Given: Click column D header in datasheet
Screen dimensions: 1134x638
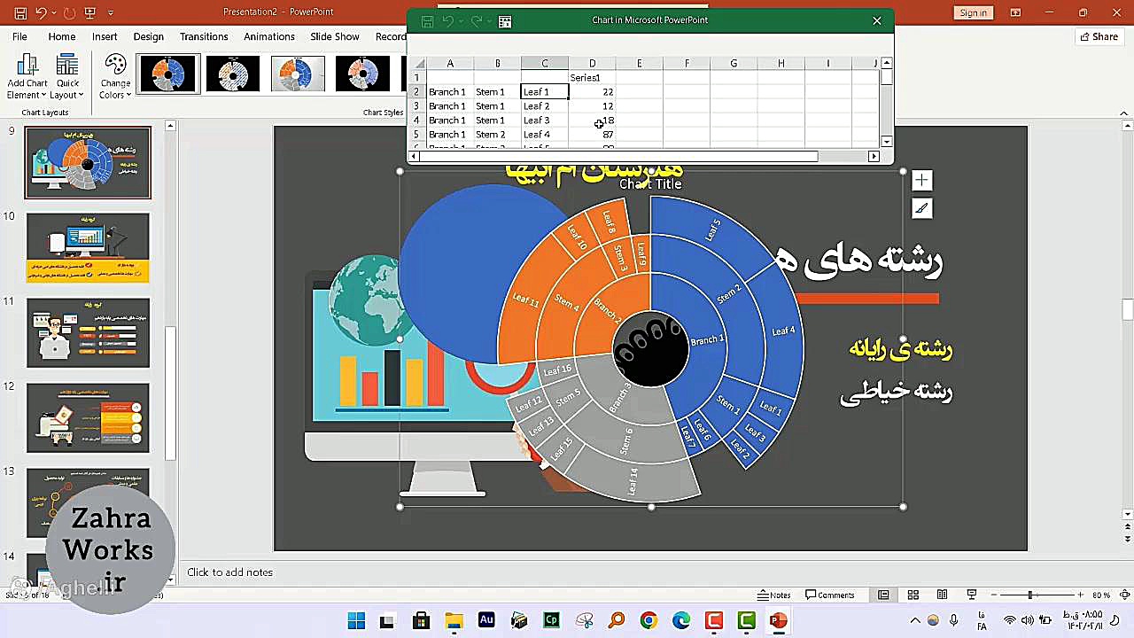Looking at the screenshot, I should pos(592,64).
